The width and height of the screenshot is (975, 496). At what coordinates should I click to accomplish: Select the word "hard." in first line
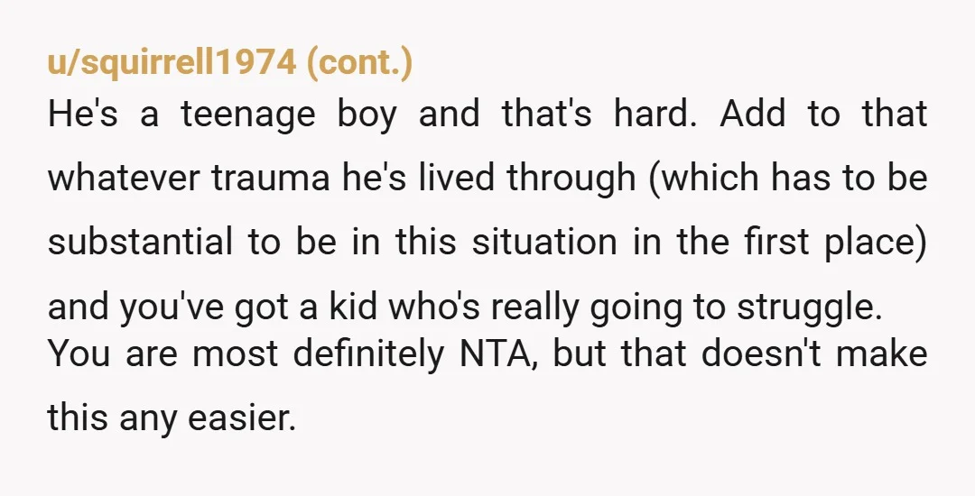coord(655,115)
